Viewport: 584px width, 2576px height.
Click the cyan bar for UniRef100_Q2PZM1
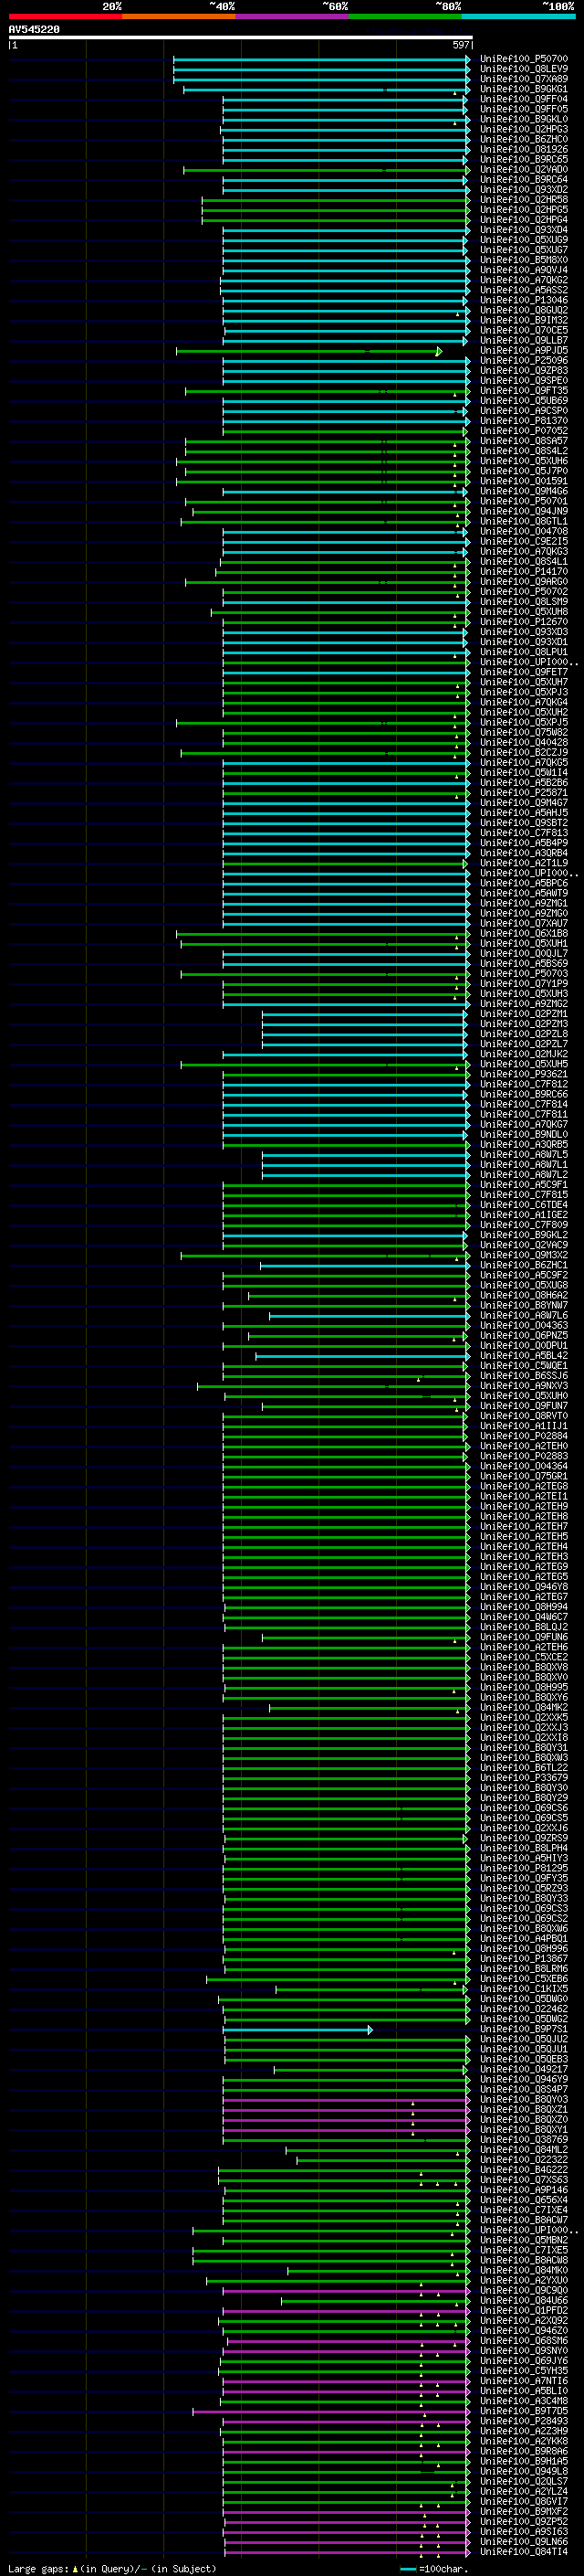365,1014
